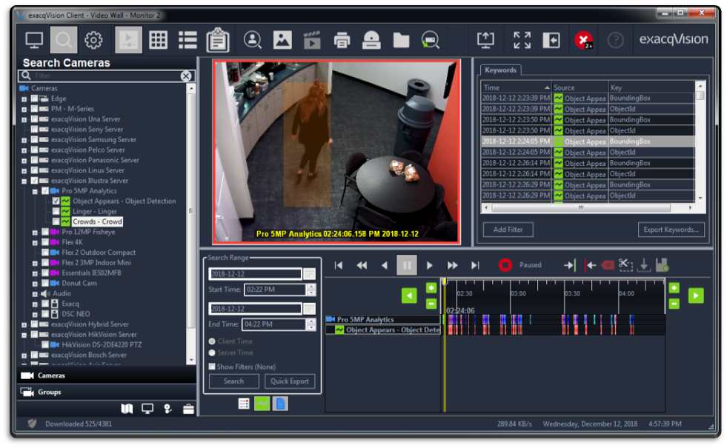Select the Cameras sidebar section
The height and width of the screenshot is (448, 727).
pyautogui.click(x=107, y=375)
